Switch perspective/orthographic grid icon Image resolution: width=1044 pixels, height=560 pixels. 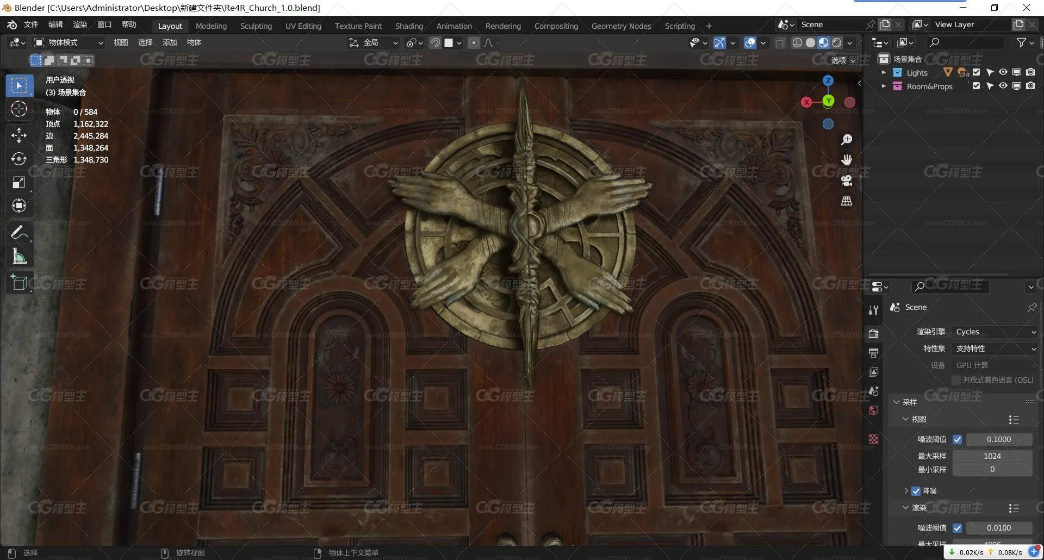coord(847,201)
